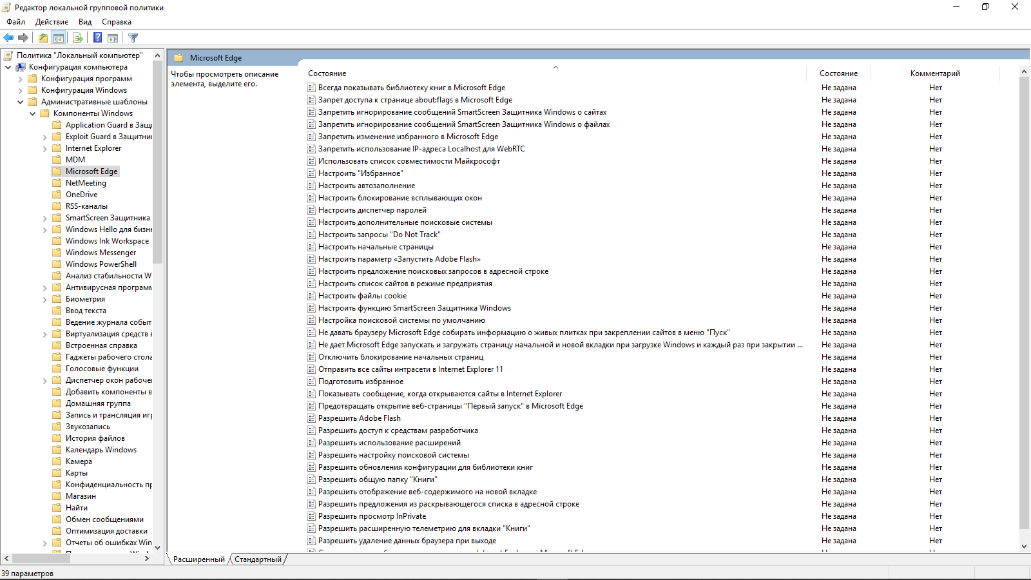Select 'Запретить изменение избранного в Microsoft Edge'
Viewport: 1031px width, 580px height.
pos(408,137)
